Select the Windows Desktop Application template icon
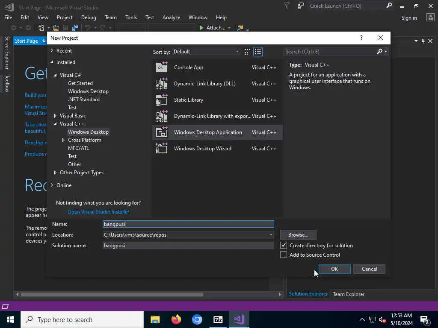The image size is (438, 328). click(161, 132)
